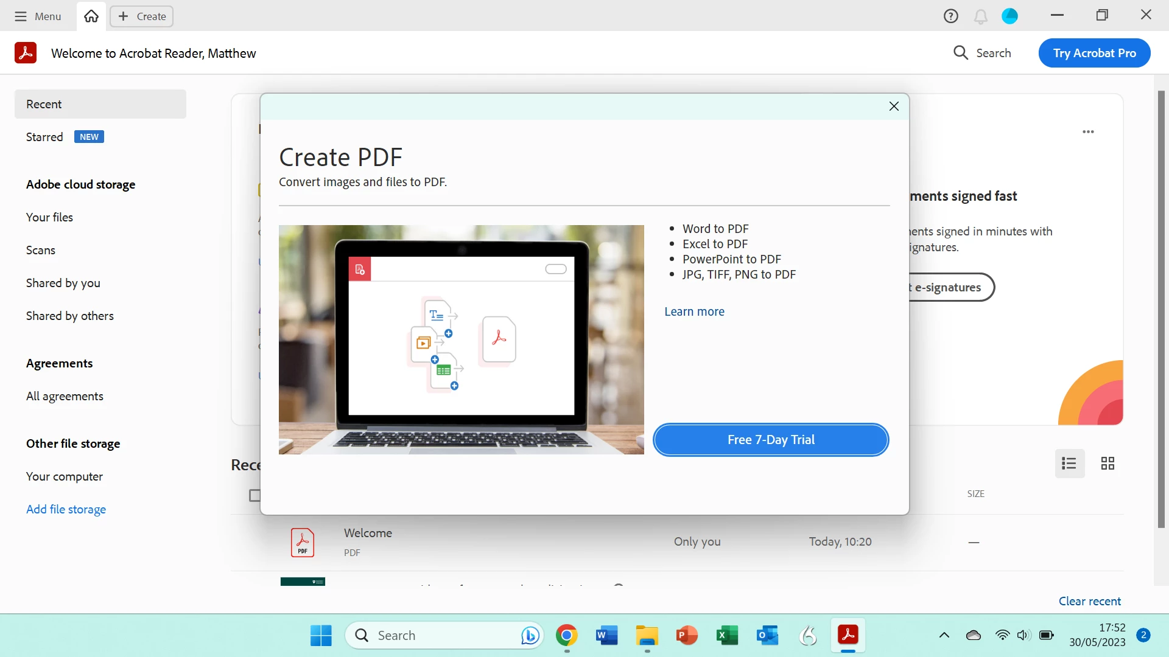Open the notifications bell icon

point(980,16)
